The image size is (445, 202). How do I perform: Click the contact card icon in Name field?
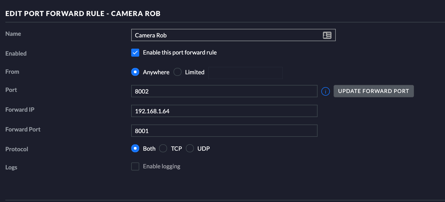pyautogui.click(x=327, y=35)
